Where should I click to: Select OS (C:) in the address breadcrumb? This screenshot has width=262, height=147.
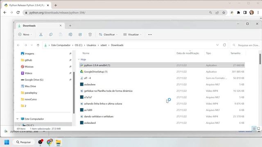point(79,45)
